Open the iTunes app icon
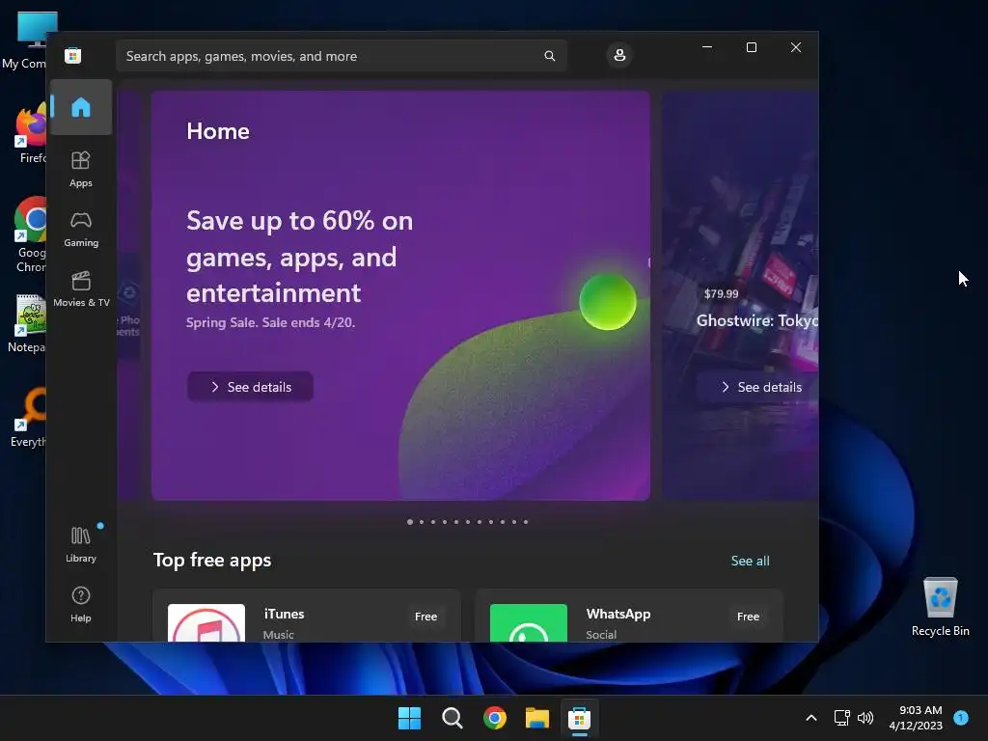 pos(206,622)
